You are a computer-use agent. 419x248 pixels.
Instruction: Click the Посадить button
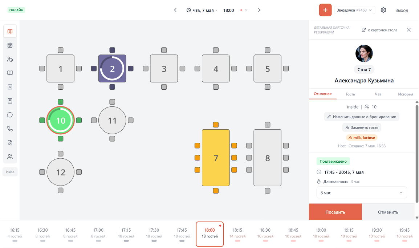click(335, 212)
